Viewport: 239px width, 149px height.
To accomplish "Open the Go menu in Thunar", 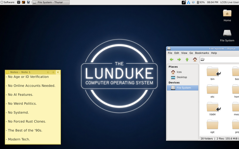I will (x=191, y=53).
